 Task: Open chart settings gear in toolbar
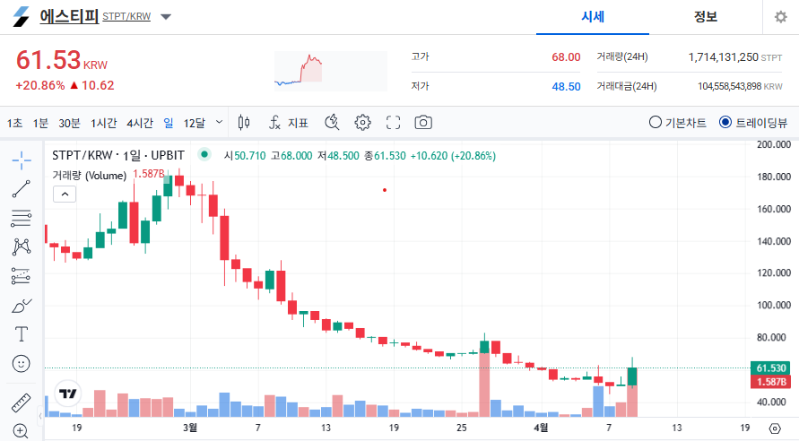click(362, 123)
